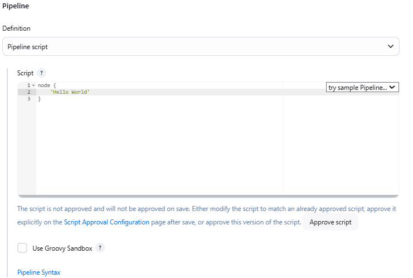Open the Pipeline Syntax link
Screen dimensions: 413x278
coord(38,272)
